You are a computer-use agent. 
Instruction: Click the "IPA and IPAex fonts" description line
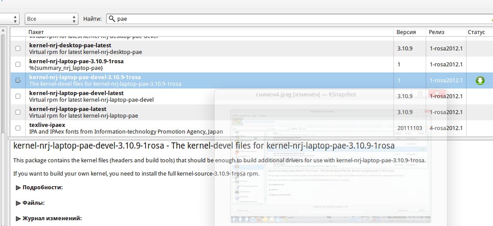126,132
